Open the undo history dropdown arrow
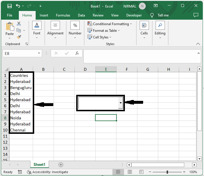The height and width of the screenshot is (176, 204). click(x=23, y=6)
